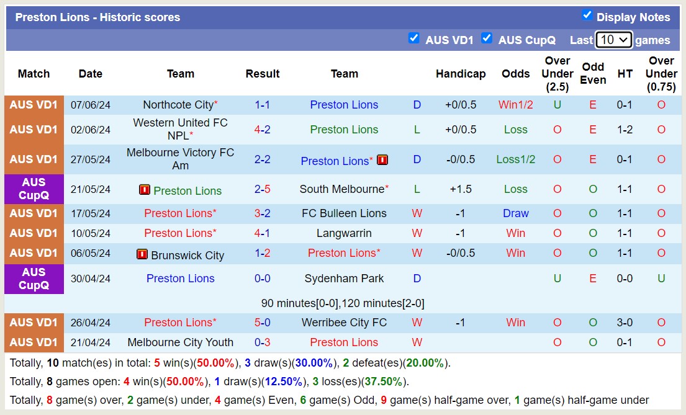
Task: Toggle the Display Notes checkbox
Action: click(x=587, y=16)
